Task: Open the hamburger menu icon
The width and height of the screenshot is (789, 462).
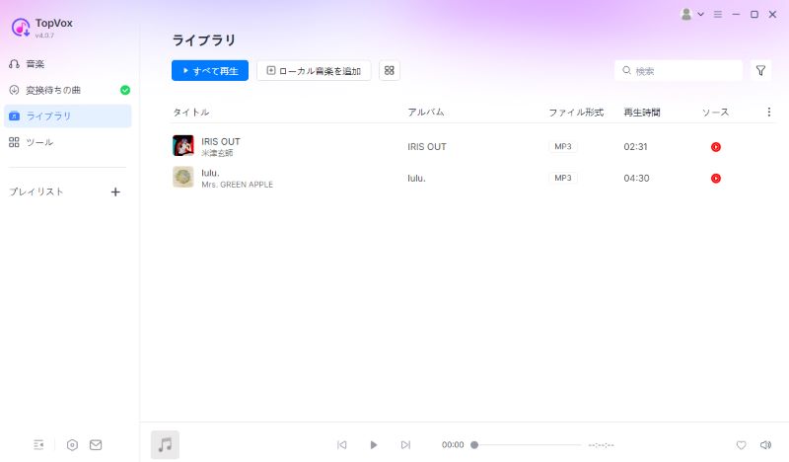Action: pos(718,14)
